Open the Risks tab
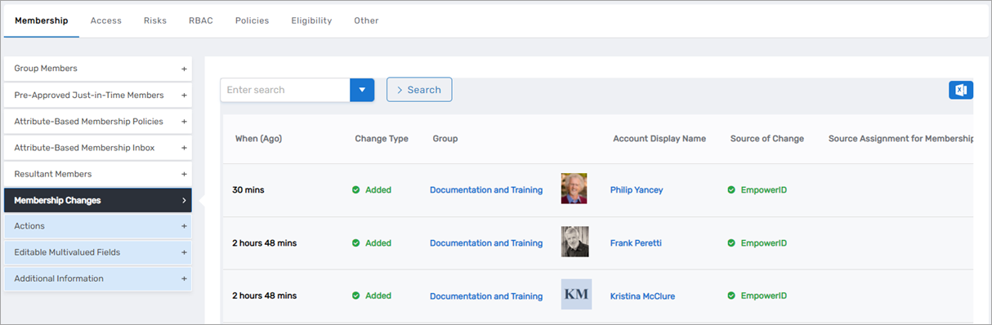The height and width of the screenshot is (325, 992). point(155,20)
